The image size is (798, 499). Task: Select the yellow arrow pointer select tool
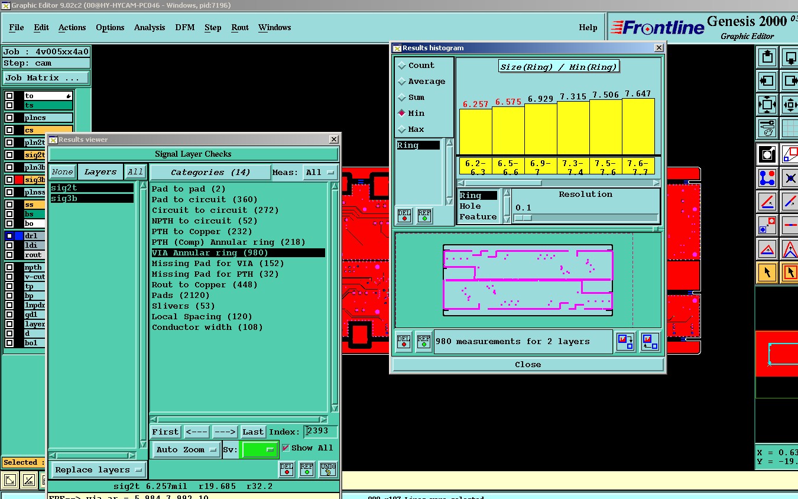point(767,273)
